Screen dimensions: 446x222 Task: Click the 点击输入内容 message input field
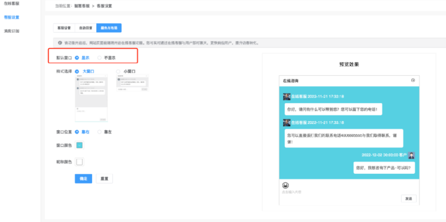pyautogui.click(x=292, y=192)
